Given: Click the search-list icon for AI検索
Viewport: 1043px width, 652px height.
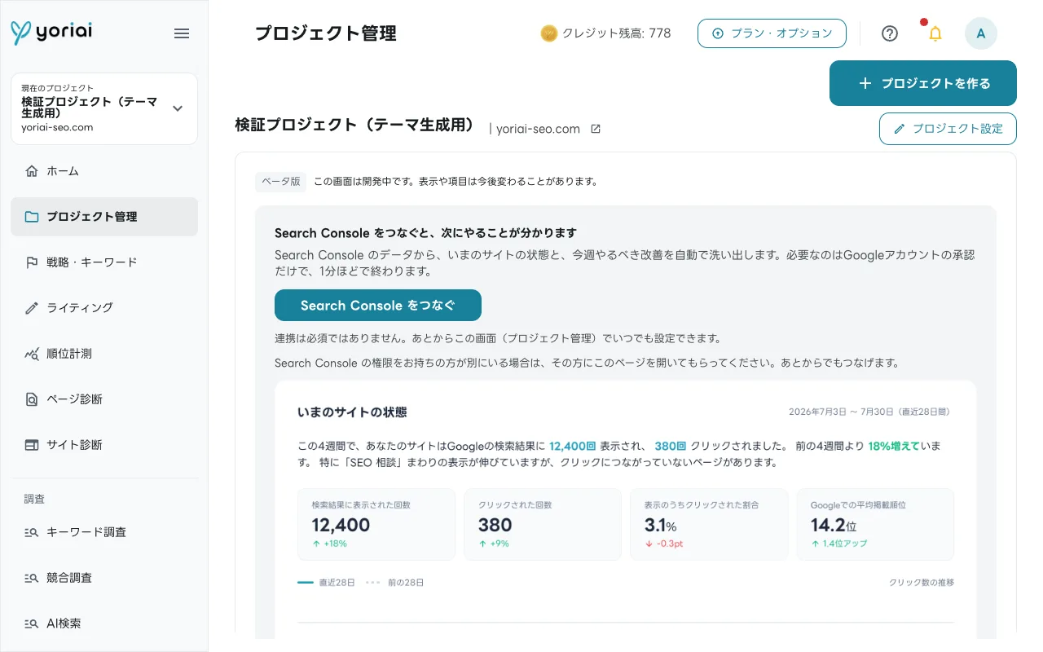Looking at the screenshot, I should point(32,623).
